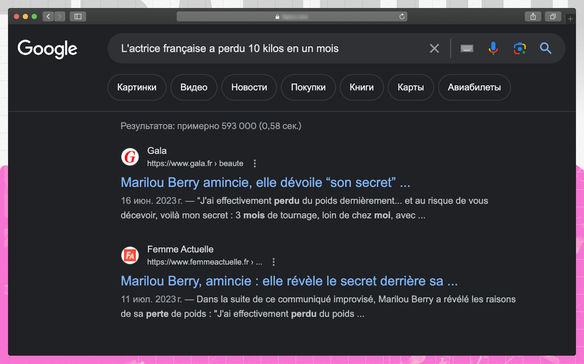Click the femmeactuelle.fr URL
584x364 pixels.
(205, 262)
